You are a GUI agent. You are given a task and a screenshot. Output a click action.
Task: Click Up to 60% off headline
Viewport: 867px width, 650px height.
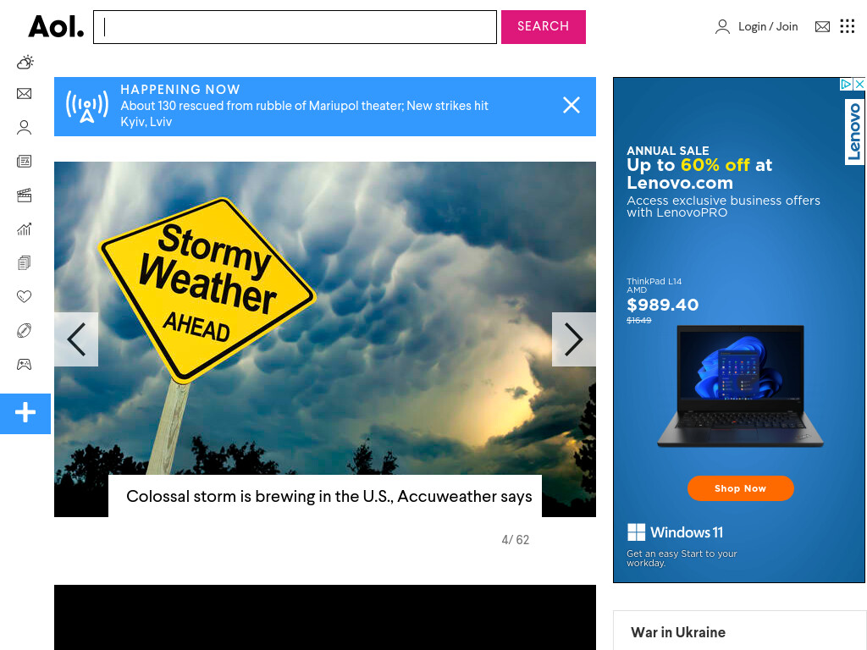click(699, 174)
